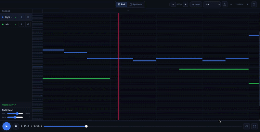Solo the Right Hand track
This screenshot has height=132, width=260.
coord(21,17)
